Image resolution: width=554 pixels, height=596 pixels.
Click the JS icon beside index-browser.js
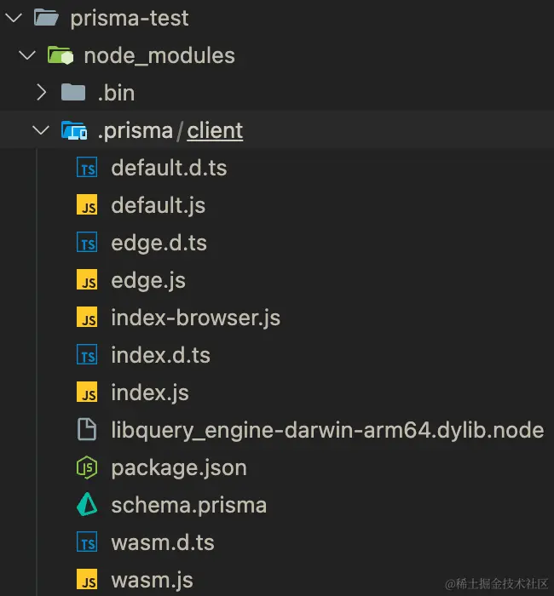tap(87, 318)
